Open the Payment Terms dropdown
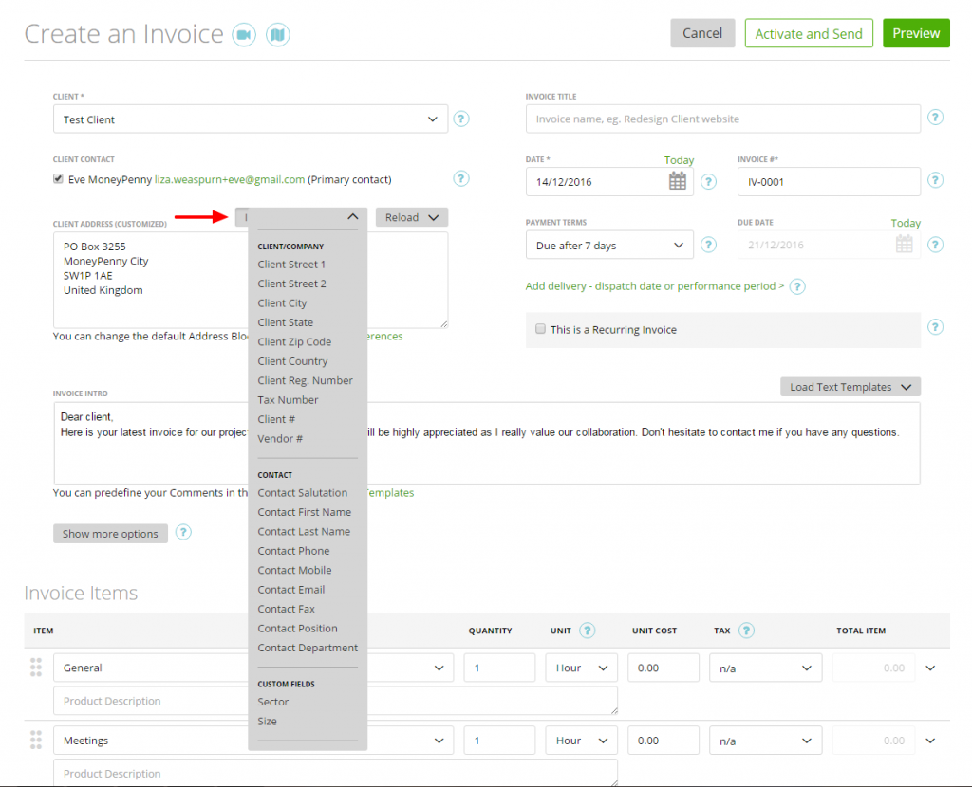 [x=608, y=244]
